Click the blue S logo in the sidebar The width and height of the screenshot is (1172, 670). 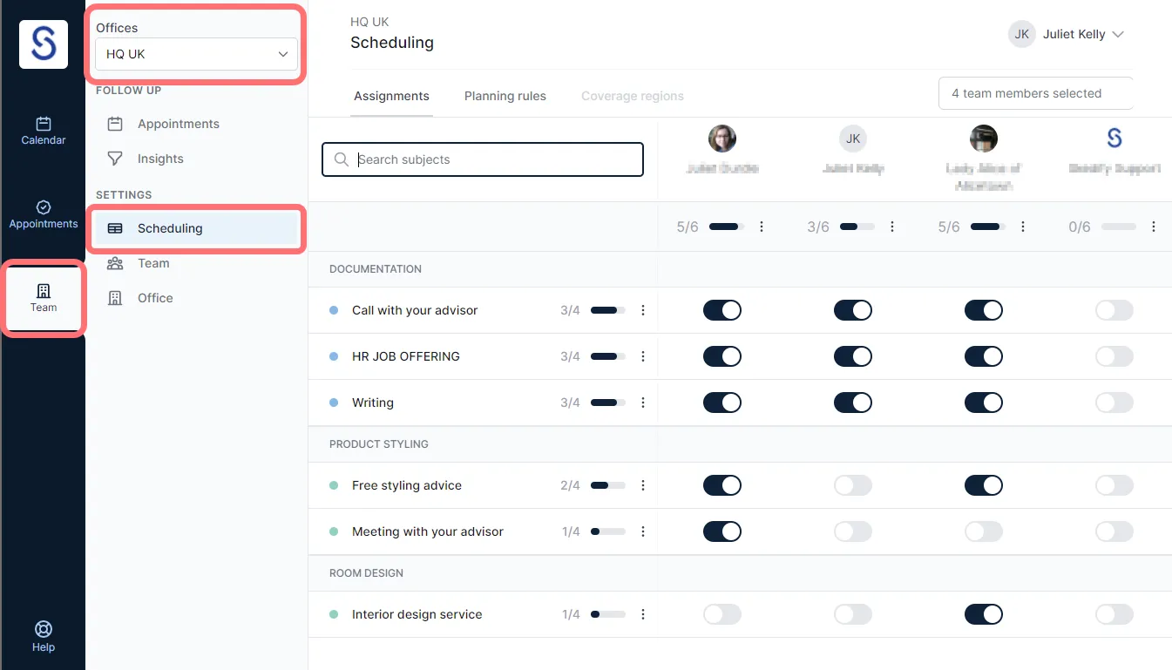(44, 44)
